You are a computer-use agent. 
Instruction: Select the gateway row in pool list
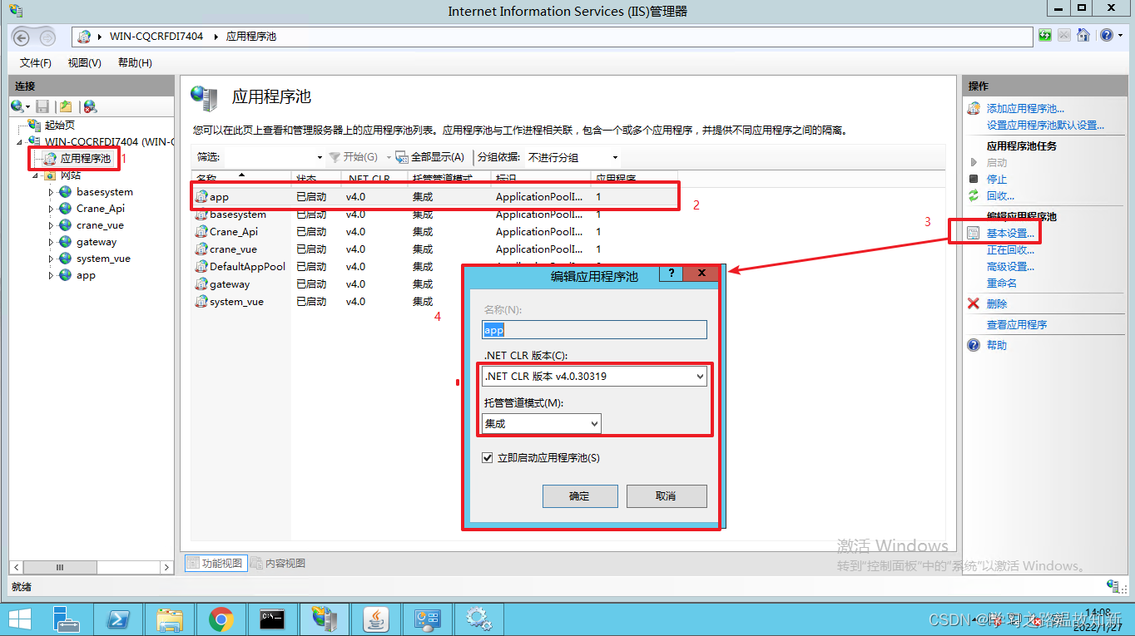tap(434, 284)
